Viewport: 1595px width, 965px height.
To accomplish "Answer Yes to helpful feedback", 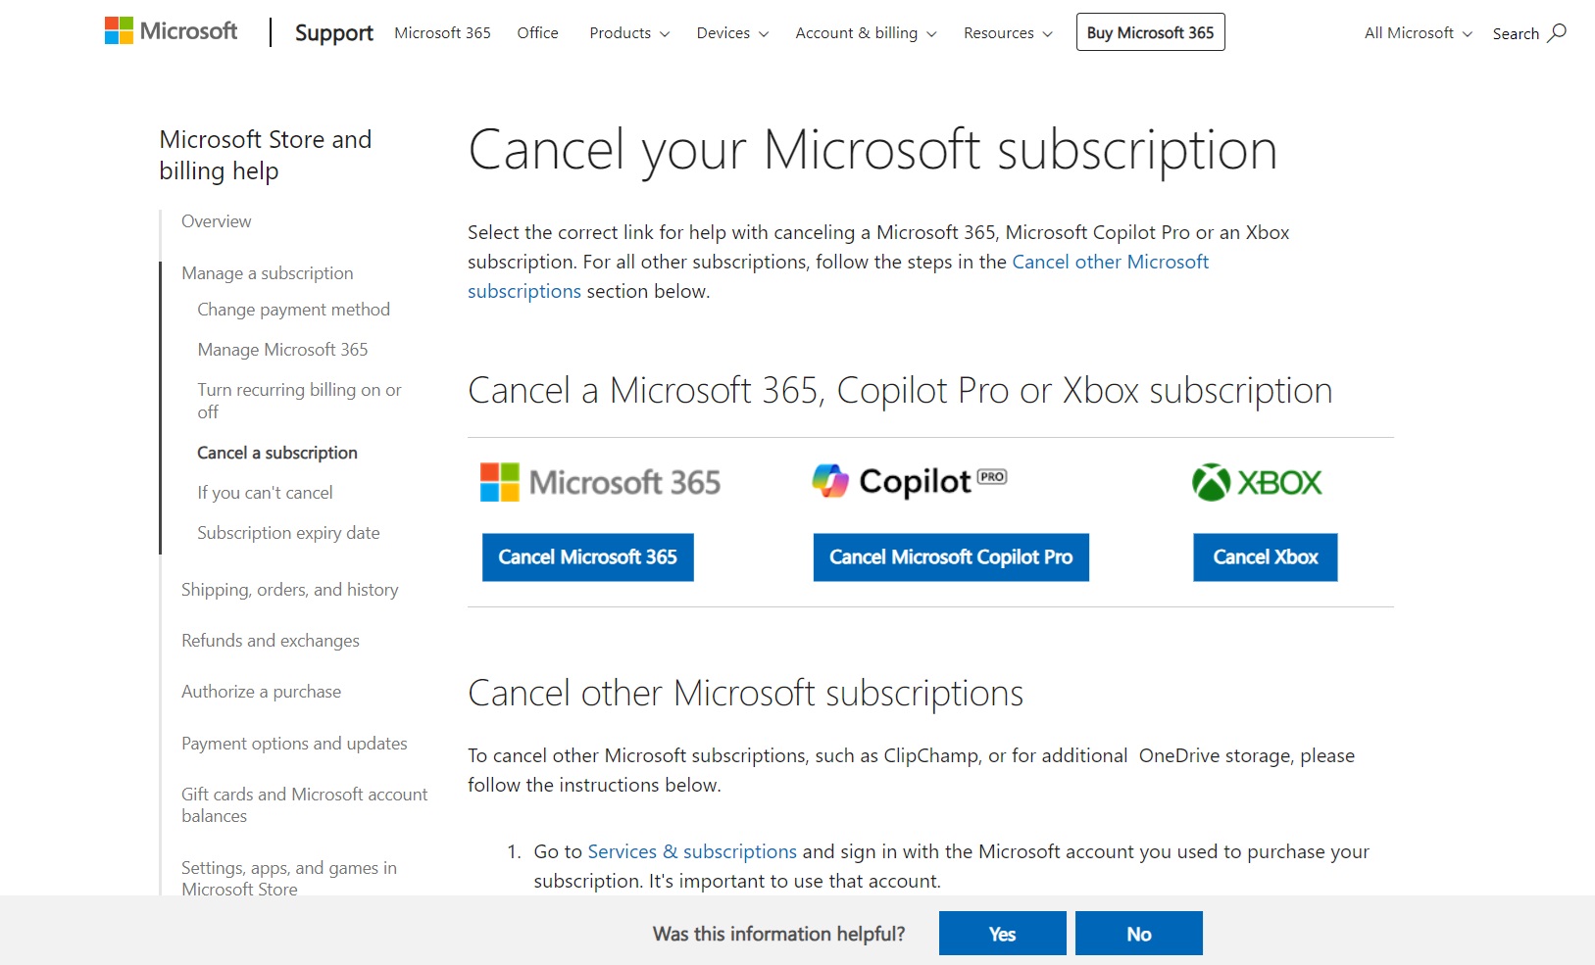I will click(1002, 934).
